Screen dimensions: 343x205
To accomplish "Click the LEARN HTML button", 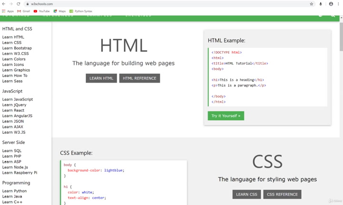I will click(x=101, y=78).
